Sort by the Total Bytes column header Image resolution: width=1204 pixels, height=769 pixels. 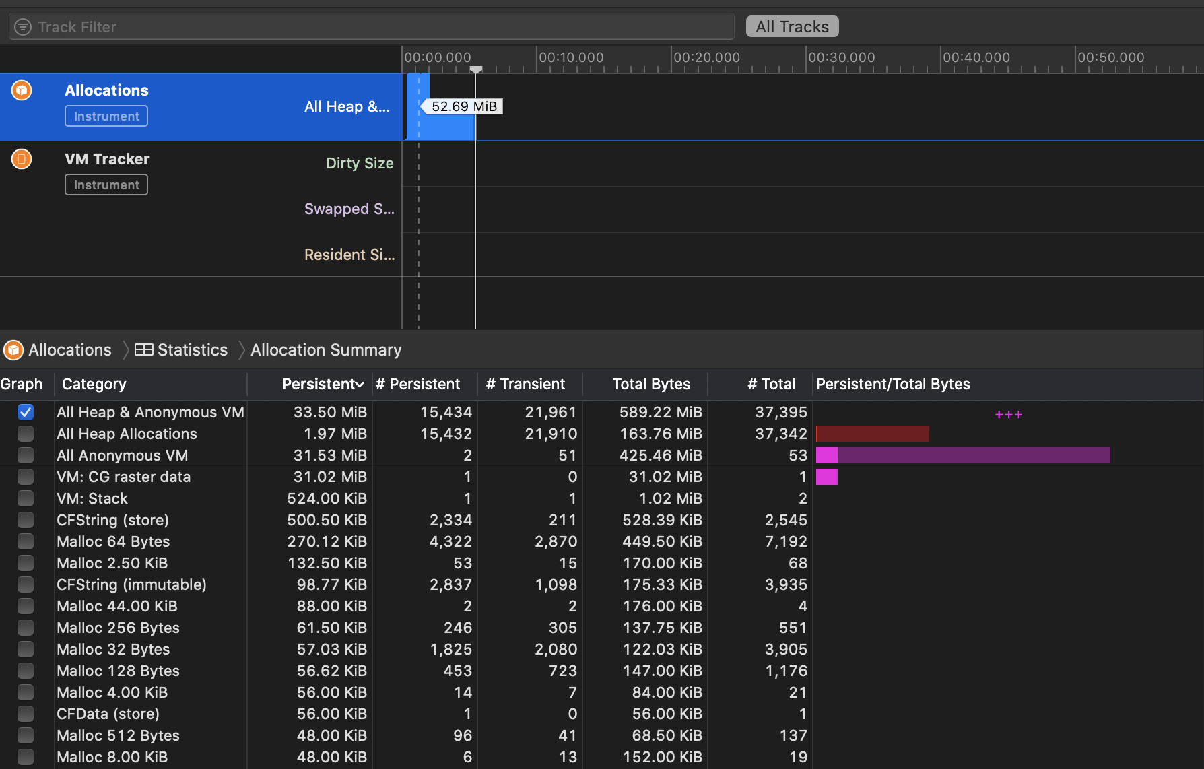click(x=651, y=384)
